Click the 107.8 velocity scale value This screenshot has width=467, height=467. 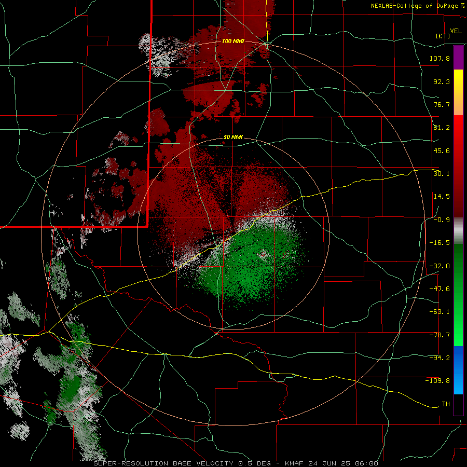click(439, 58)
